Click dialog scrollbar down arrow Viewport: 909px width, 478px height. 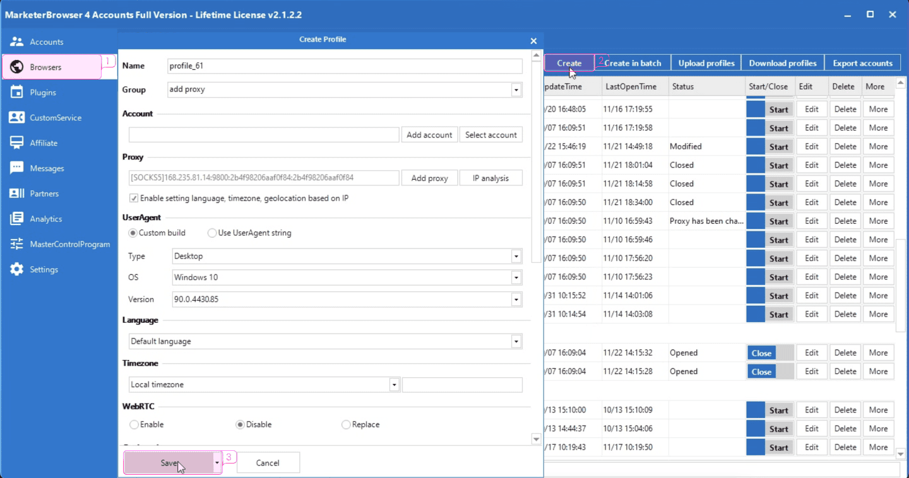[537, 439]
